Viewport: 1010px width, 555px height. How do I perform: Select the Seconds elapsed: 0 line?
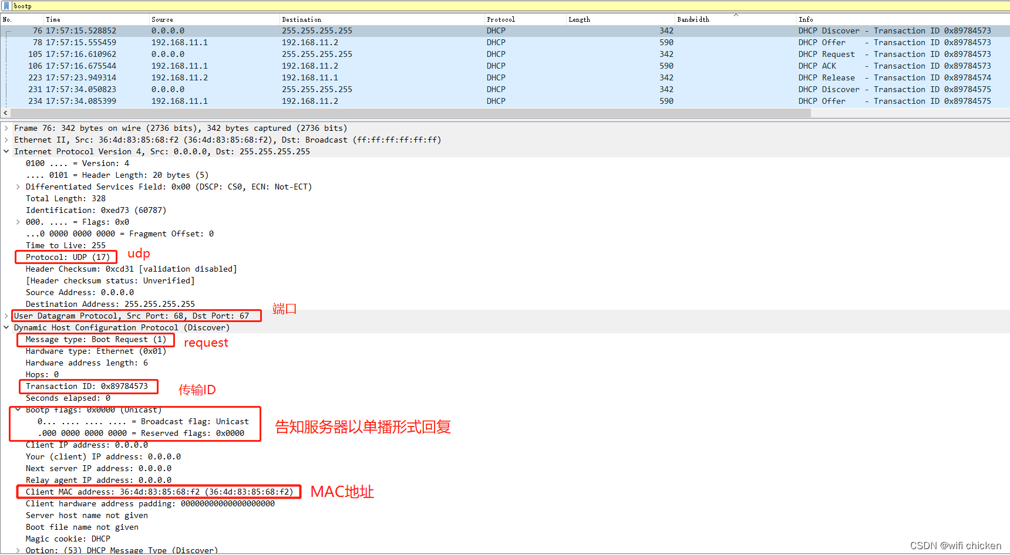(x=68, y=398)
